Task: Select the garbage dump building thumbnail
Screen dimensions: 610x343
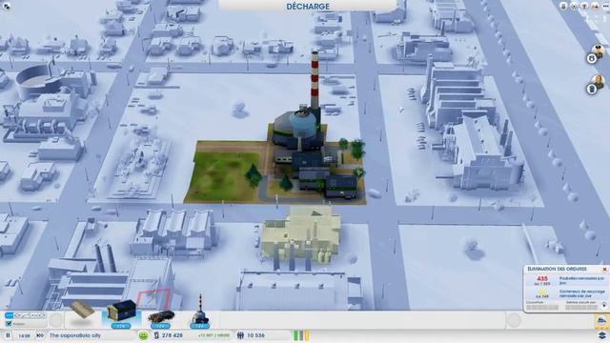Action: [x=82, y=311]
